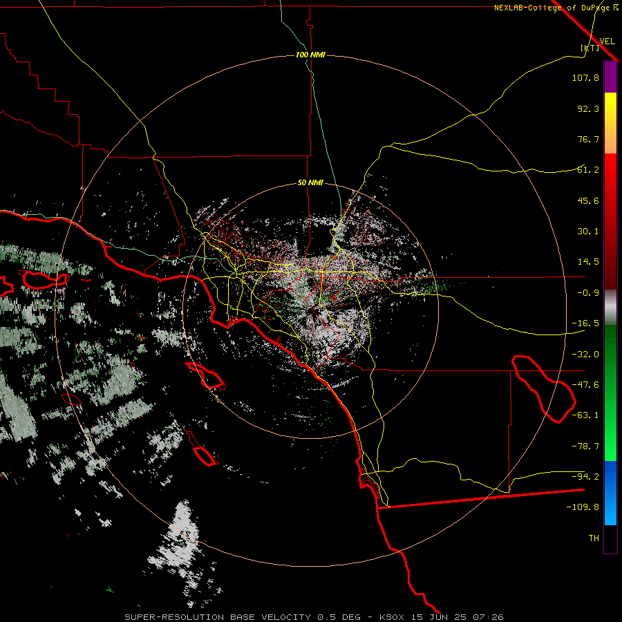The width and height of the screenshot is (622, 622).
Task: Click the yellow-orange segment of the color bar
Action: (610, 123)
